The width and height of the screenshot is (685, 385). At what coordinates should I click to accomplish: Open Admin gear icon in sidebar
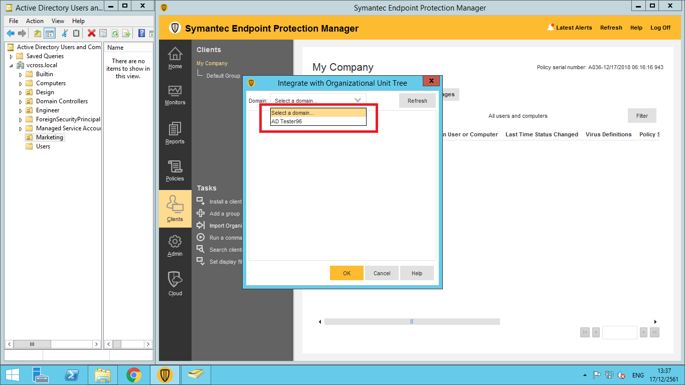tap(175, 246)
